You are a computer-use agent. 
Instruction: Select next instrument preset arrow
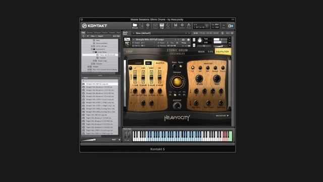pos(178,39)
